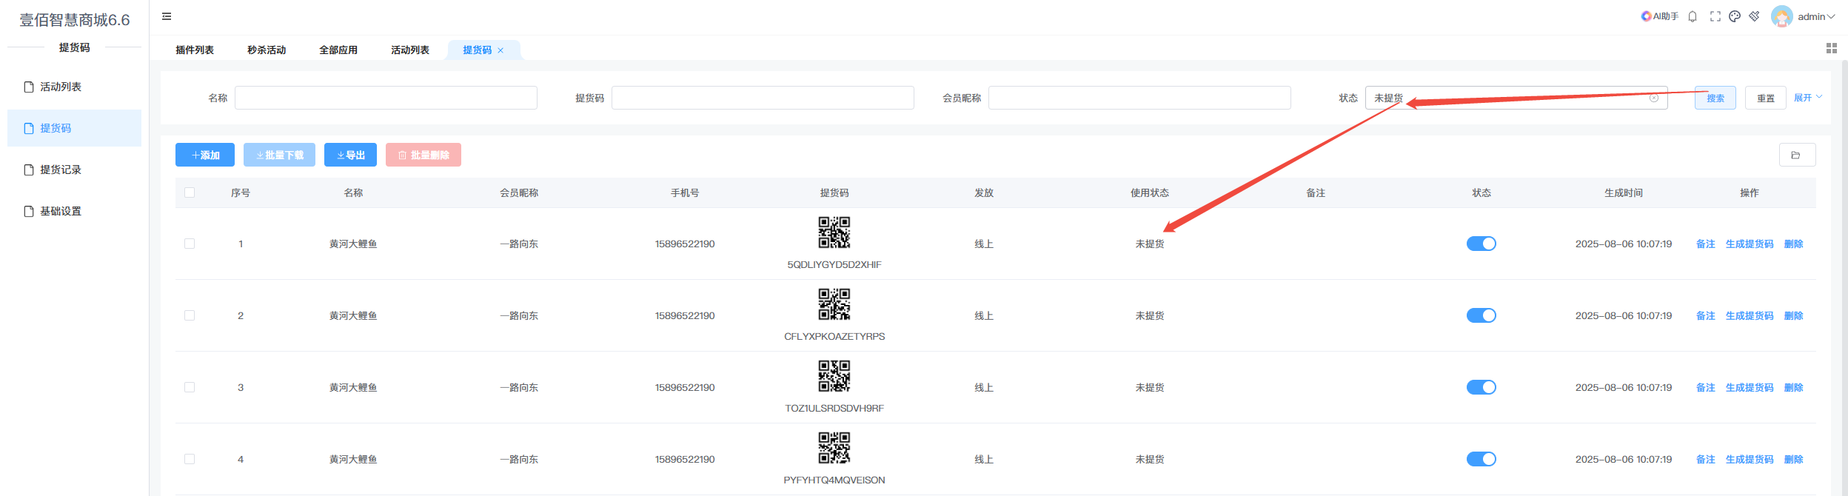Switch to the 活动列表 tab

tap(410, 50)
